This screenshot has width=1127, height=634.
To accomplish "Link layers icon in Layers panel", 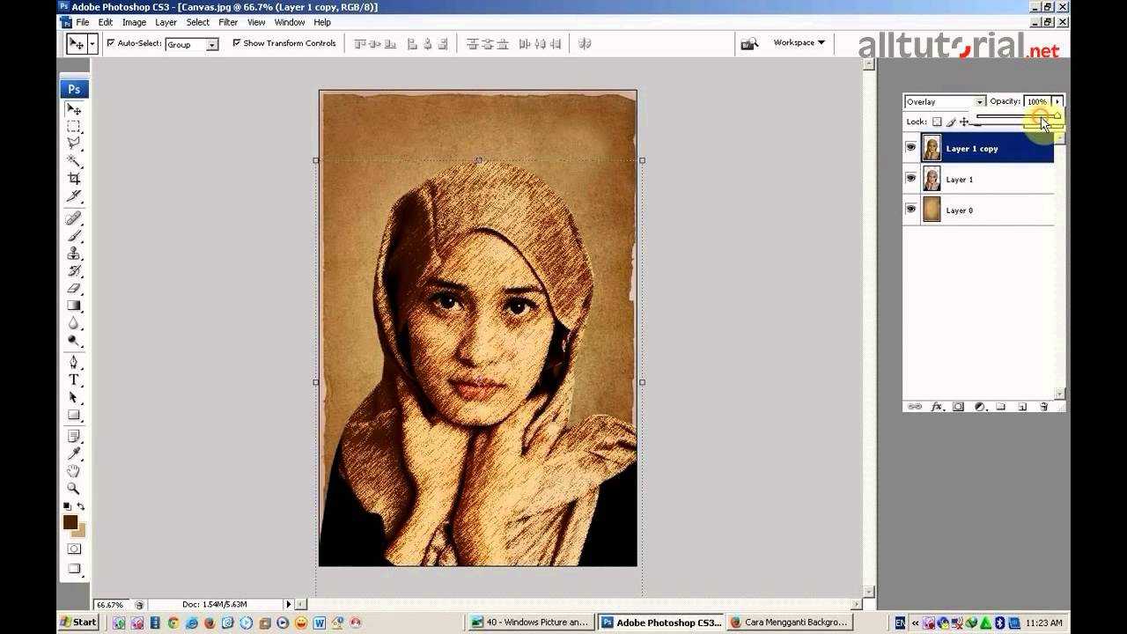I will click(x=915, y=407).
